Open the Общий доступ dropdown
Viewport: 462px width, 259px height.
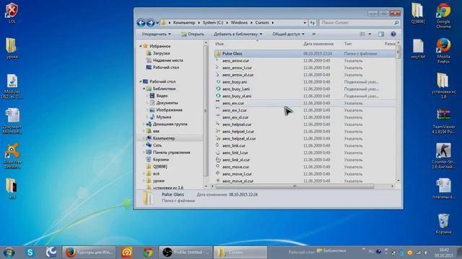tap(288, 34)
